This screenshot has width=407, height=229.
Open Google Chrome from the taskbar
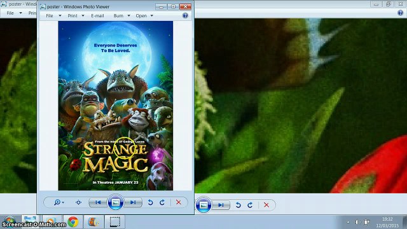coord(73,222)
